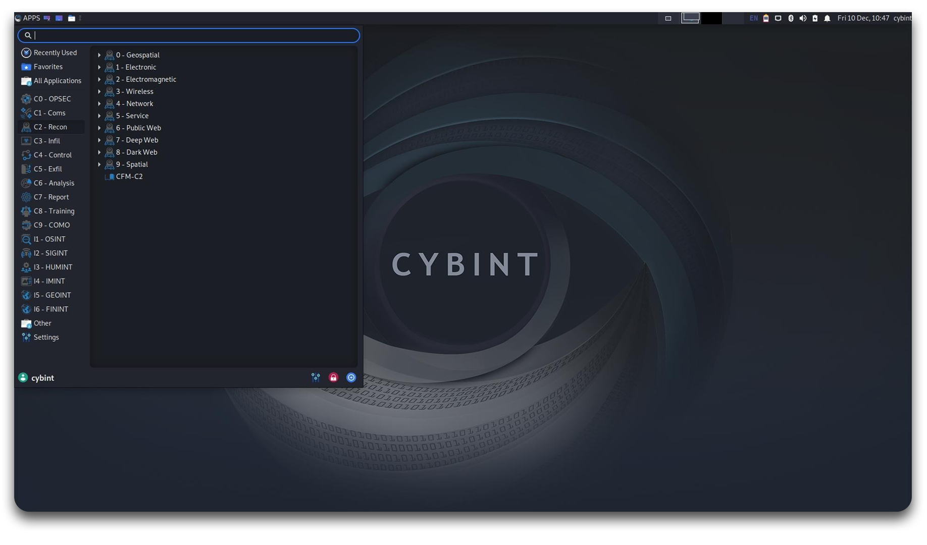Click the lock screen padlock icon
The height and width of the screenshot is (545, 927).
click(x=333, y=377)
